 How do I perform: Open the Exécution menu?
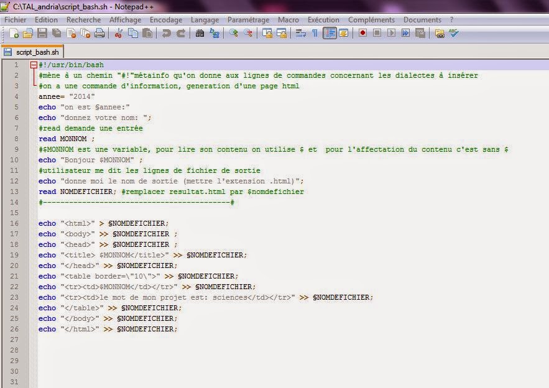pos(323,20)
